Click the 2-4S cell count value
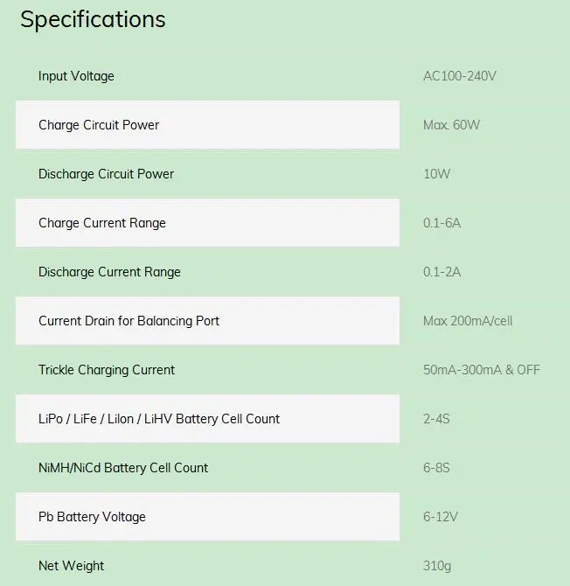Viewport: 570px width, 586px height. (436, 419)
